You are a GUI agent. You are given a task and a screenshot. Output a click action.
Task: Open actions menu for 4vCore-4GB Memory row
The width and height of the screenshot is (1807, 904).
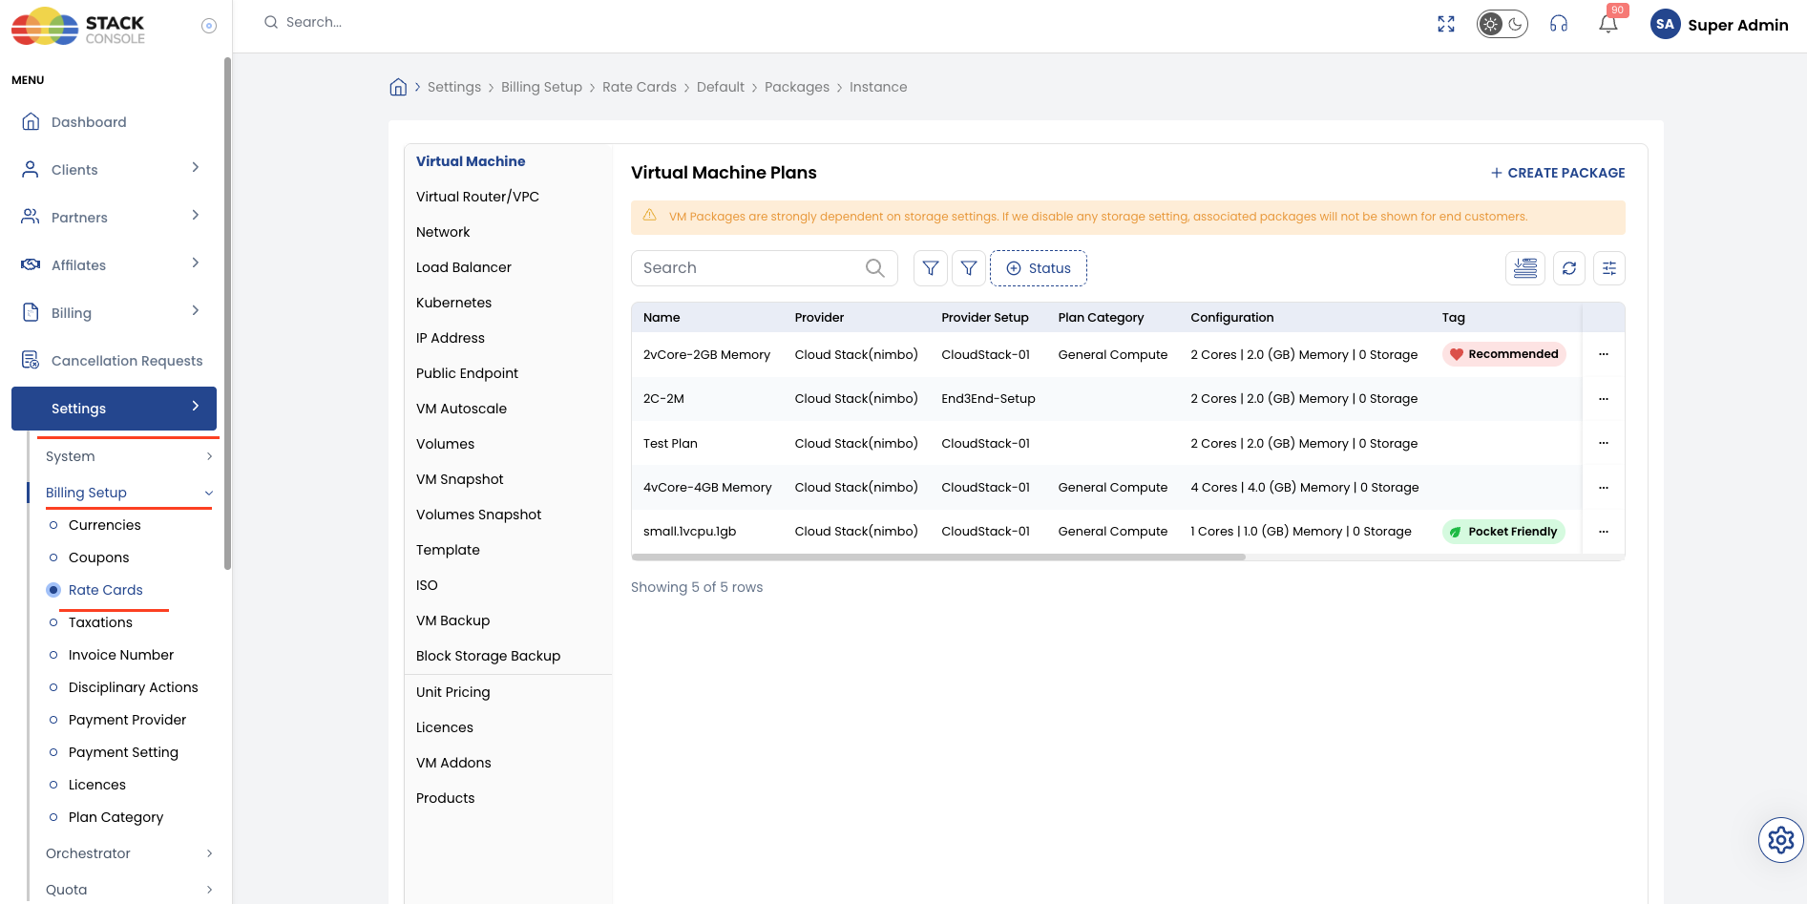[x=1604, y=488]
